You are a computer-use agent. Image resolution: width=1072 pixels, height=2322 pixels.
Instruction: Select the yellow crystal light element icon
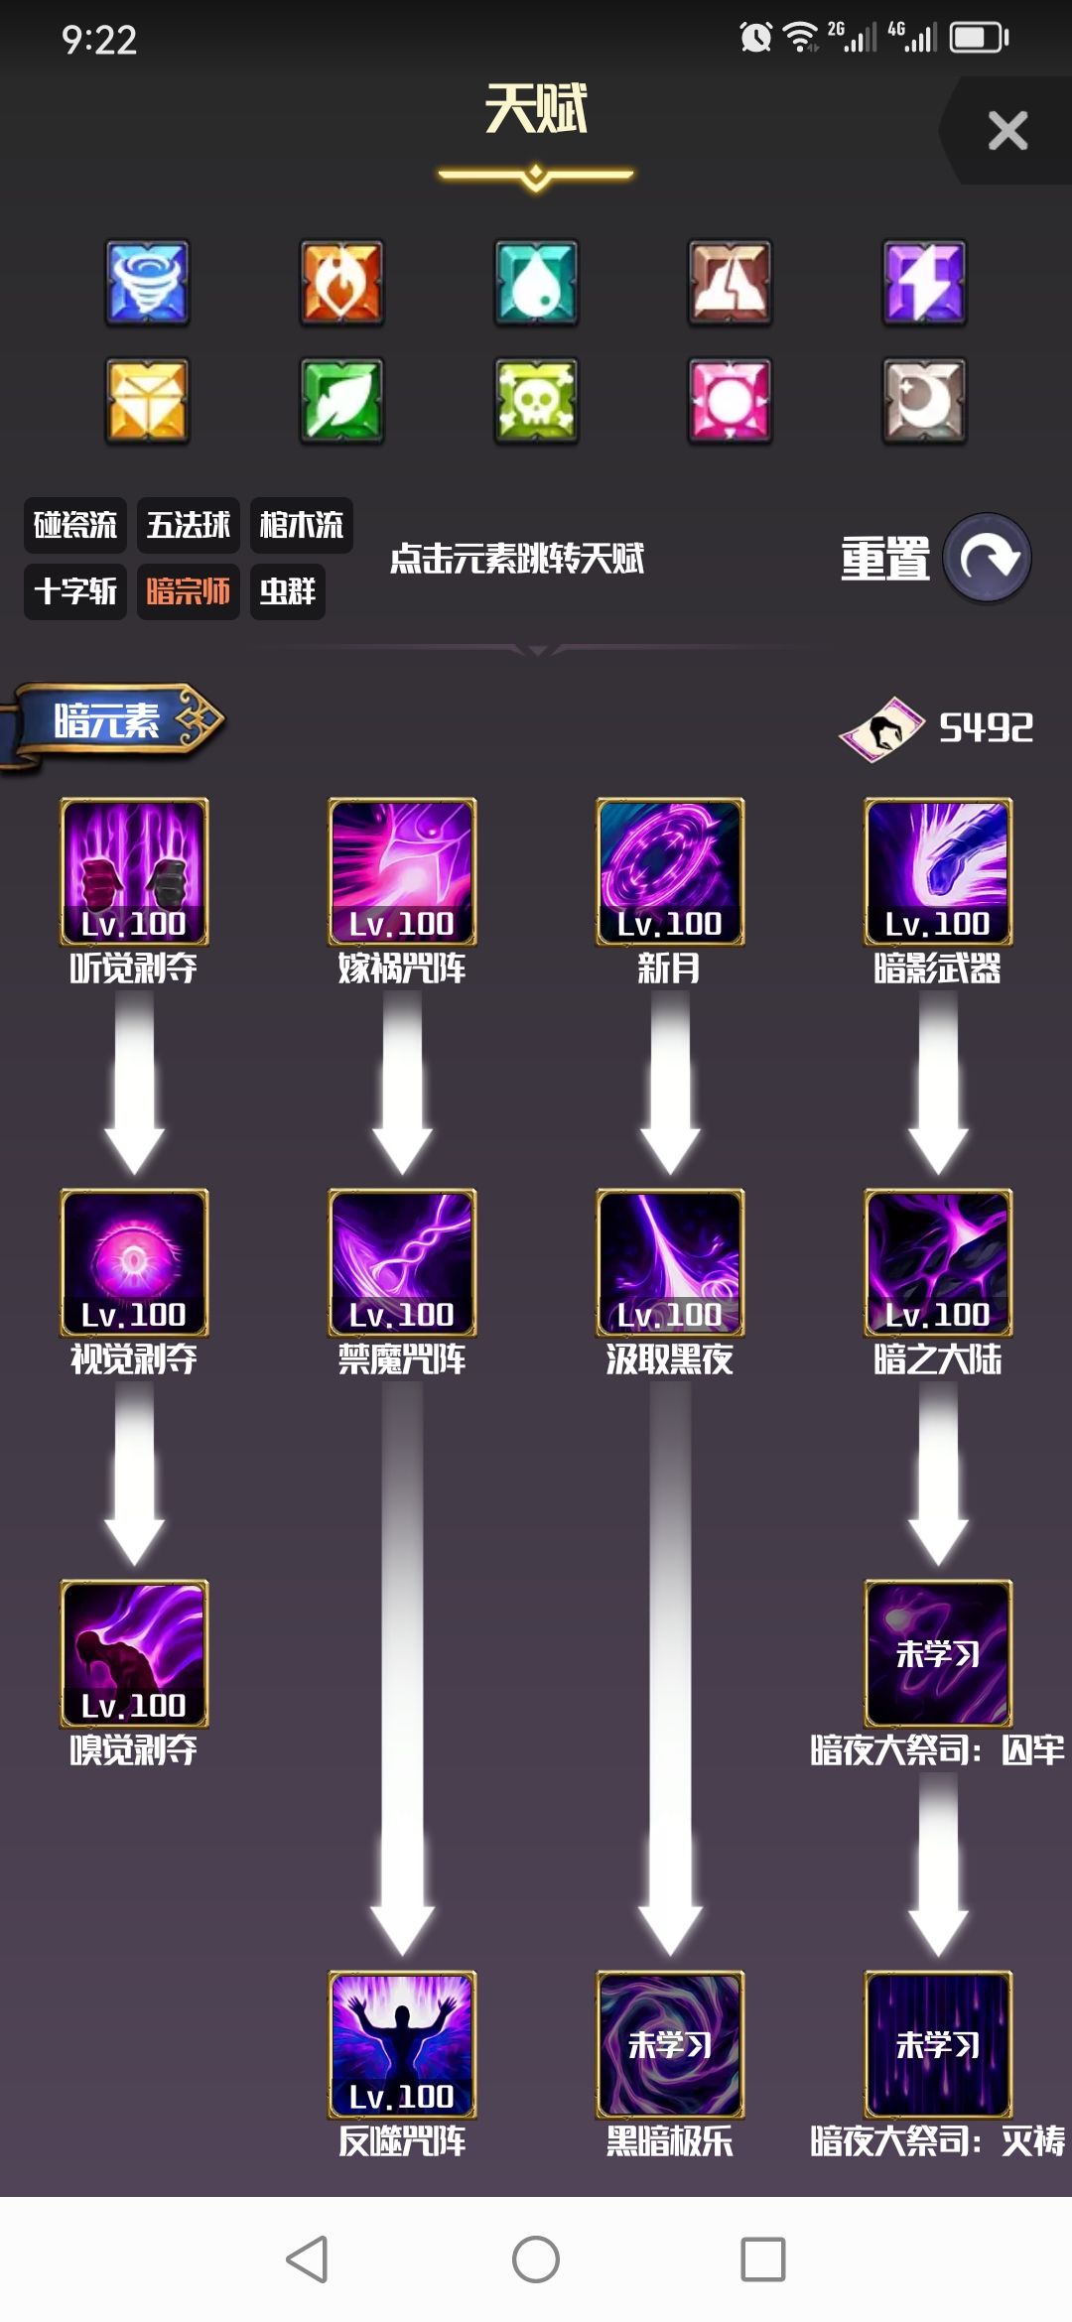coord(147,401)
